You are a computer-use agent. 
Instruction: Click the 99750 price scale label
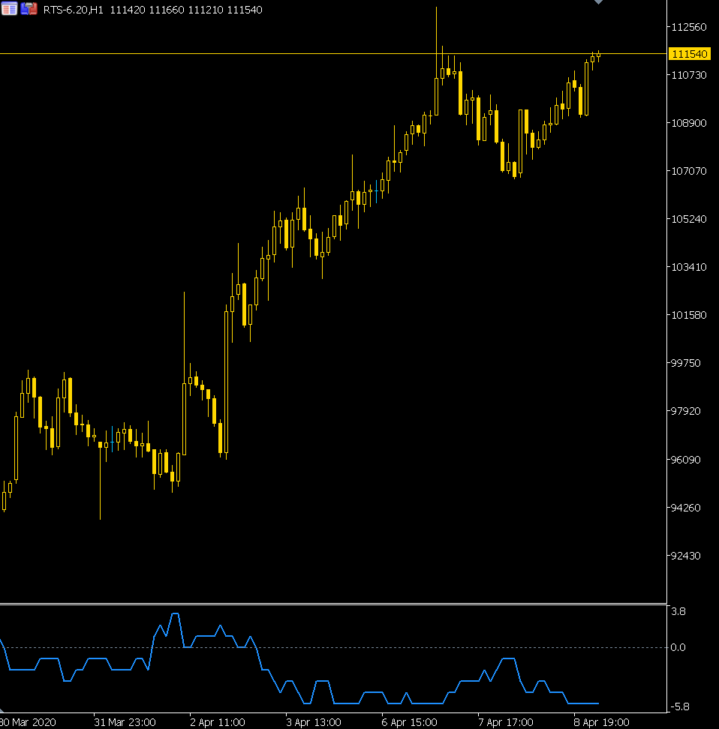pyautogui.click(x=689, y=363)
